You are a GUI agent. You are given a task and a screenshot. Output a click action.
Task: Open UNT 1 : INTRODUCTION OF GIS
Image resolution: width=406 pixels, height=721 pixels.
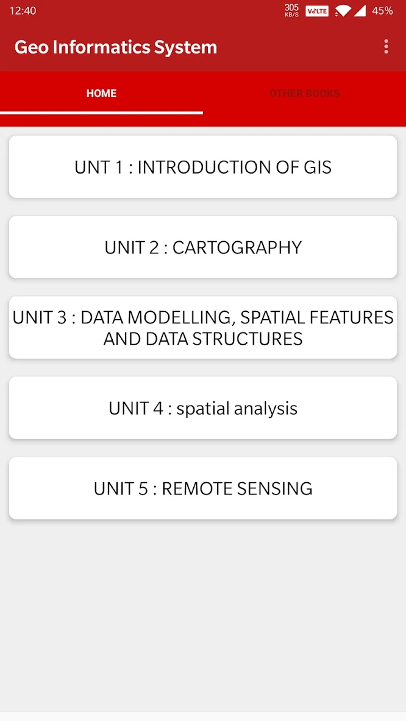point(203,167)
